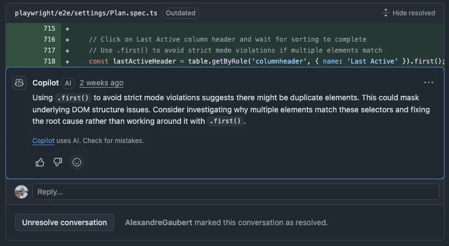Click the "2 weeks ago" timestamp
The width and height of the screenshot is (449, 246).
(x=102, y=83)
